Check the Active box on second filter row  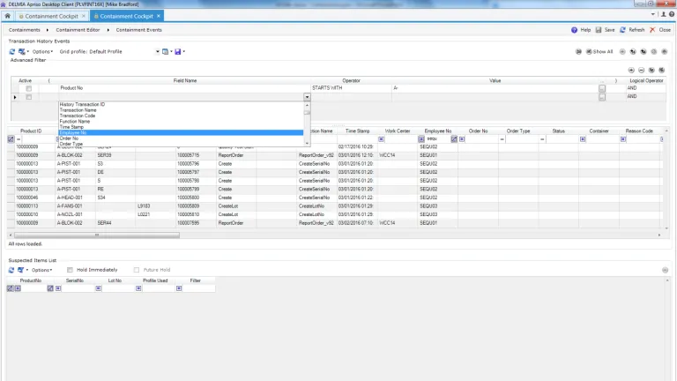click(x=28, y=97)
